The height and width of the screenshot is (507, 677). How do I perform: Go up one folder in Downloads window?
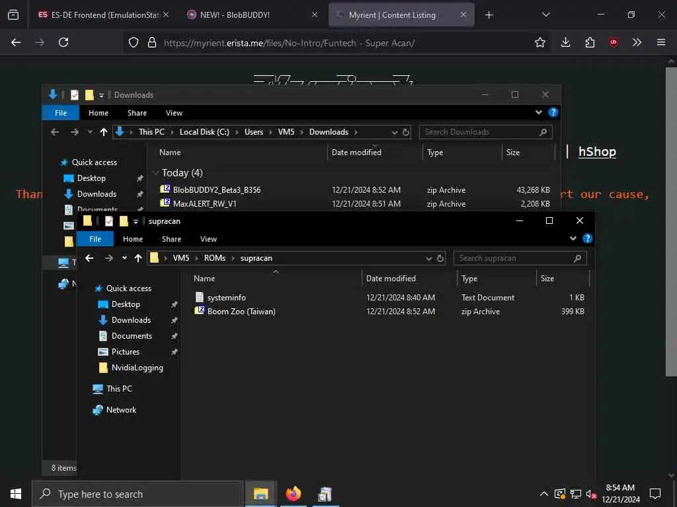(x=104, y=132)
